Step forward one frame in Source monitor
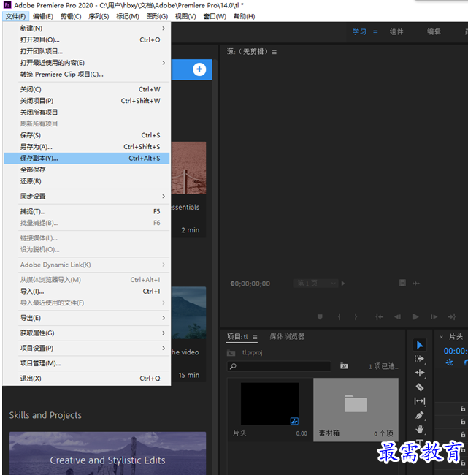468x475 pixels. coord(434,317)
